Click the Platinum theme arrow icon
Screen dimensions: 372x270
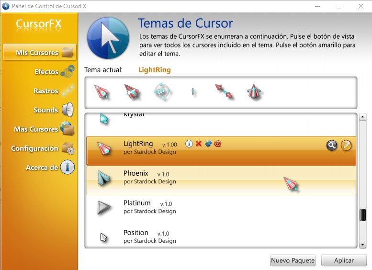point(104,208)
